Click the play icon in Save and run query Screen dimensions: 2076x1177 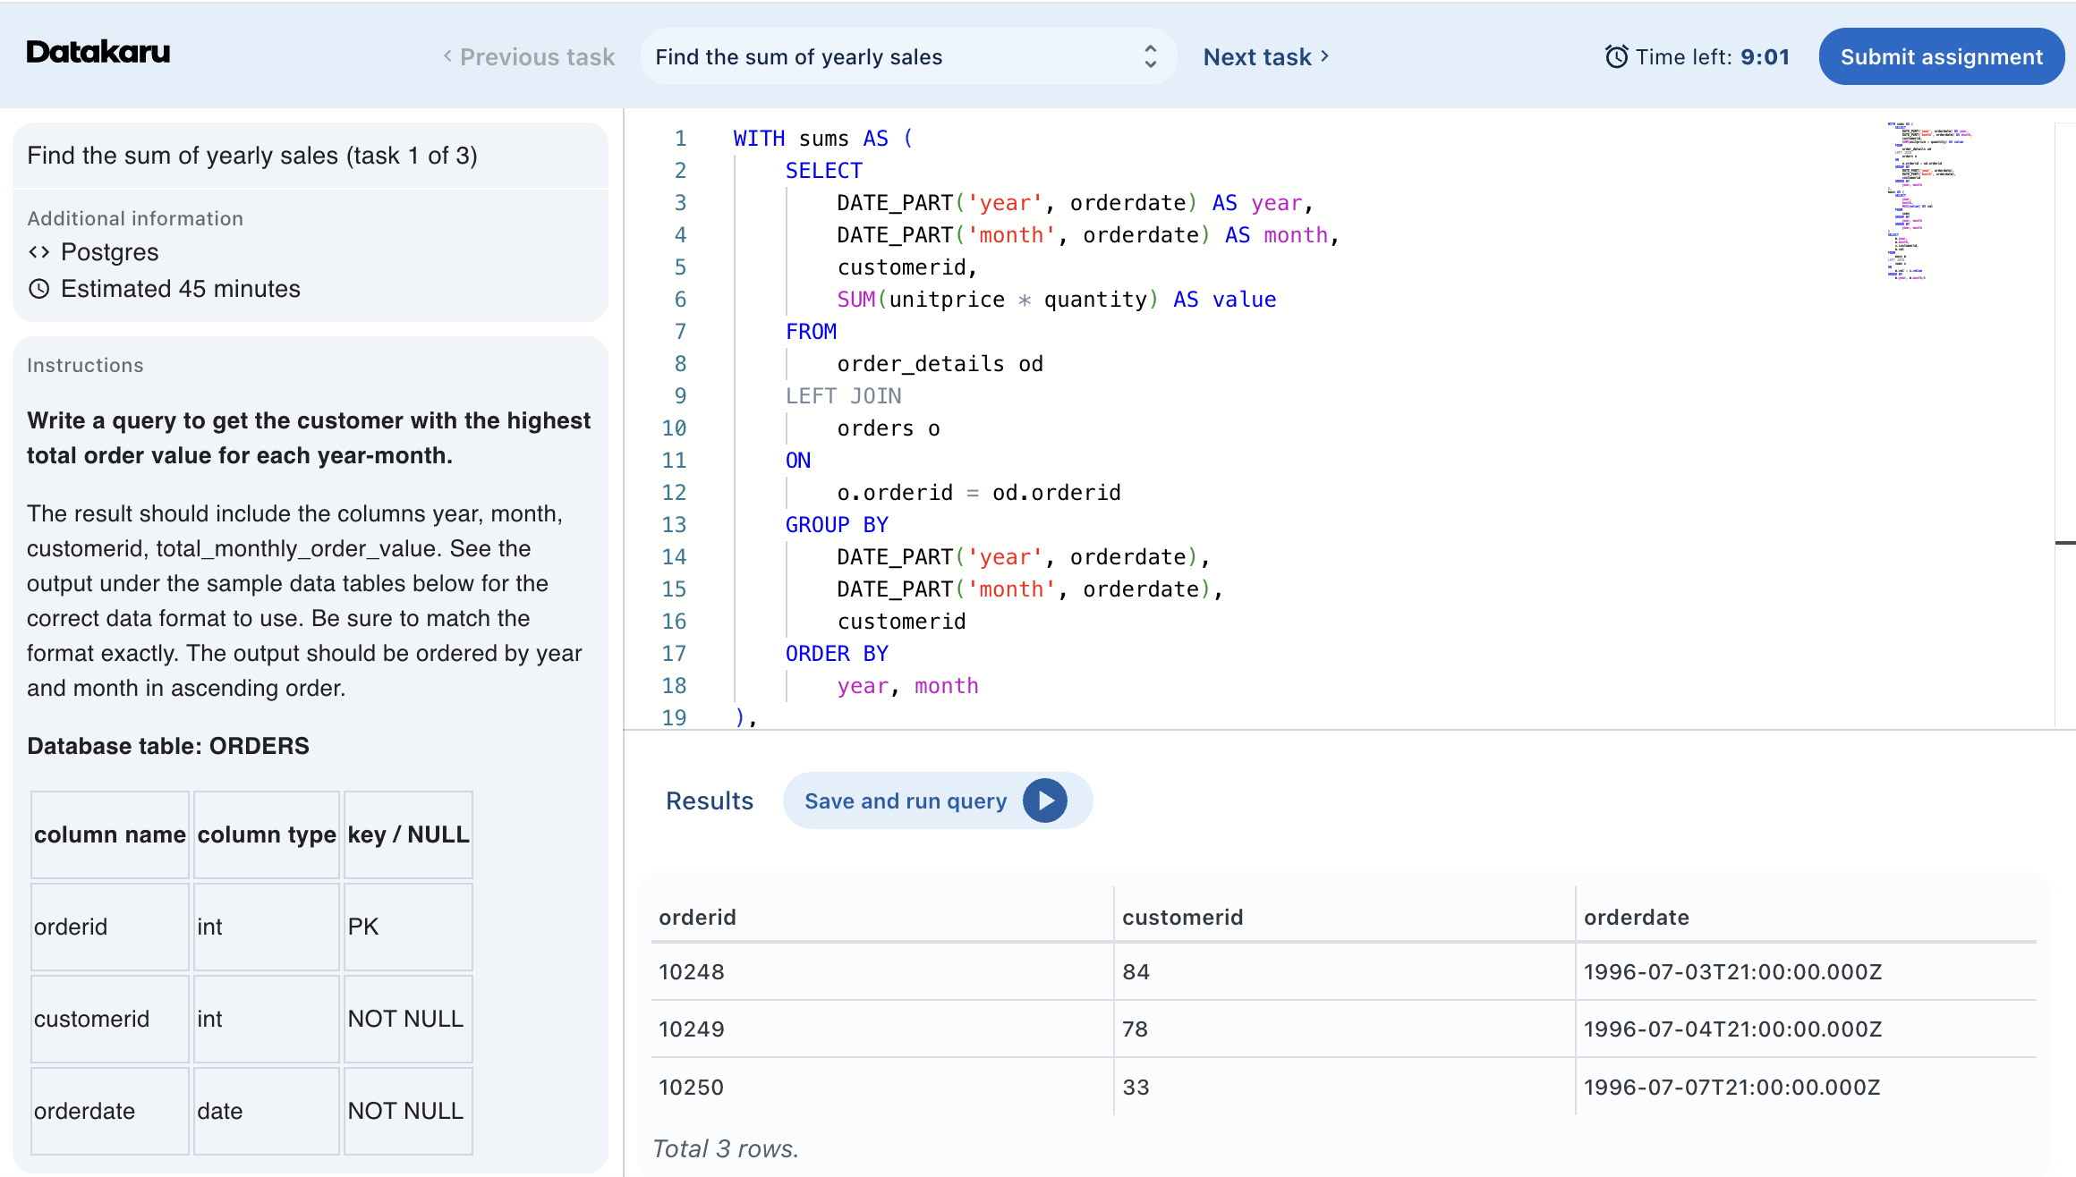click(x=1045, y=800)
